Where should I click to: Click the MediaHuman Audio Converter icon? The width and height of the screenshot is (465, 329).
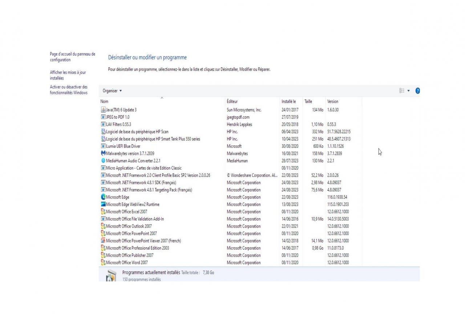tap(103, 161)
